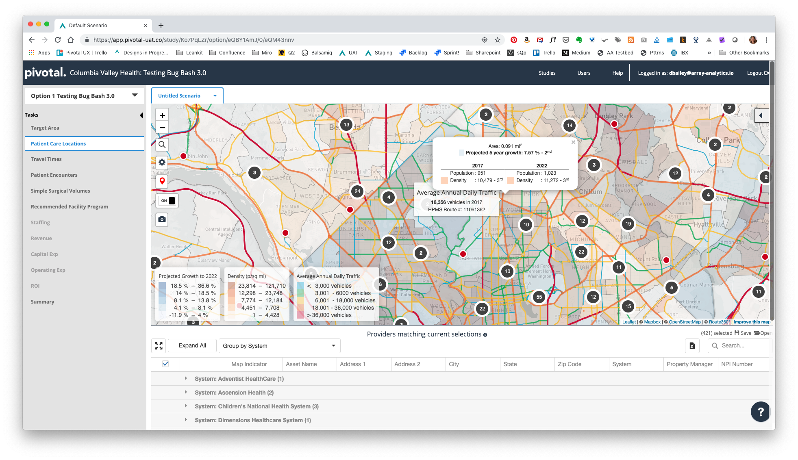
Task: Zoom in on the map with plus button
Action: click(x=162, y=115)
